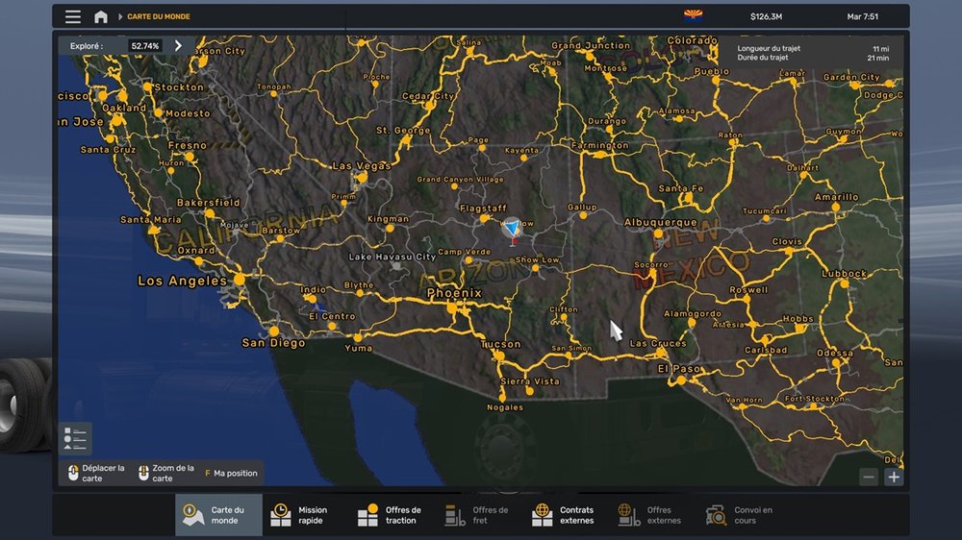The width and height of the screenshot is (962, 540).
Task: Click Bakersfield label on the map
Action: 209,203
